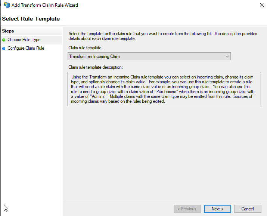Close the Add Transform Claim Rule Wizard
Viewport: 267px width, 216px height.
point(261,5)
